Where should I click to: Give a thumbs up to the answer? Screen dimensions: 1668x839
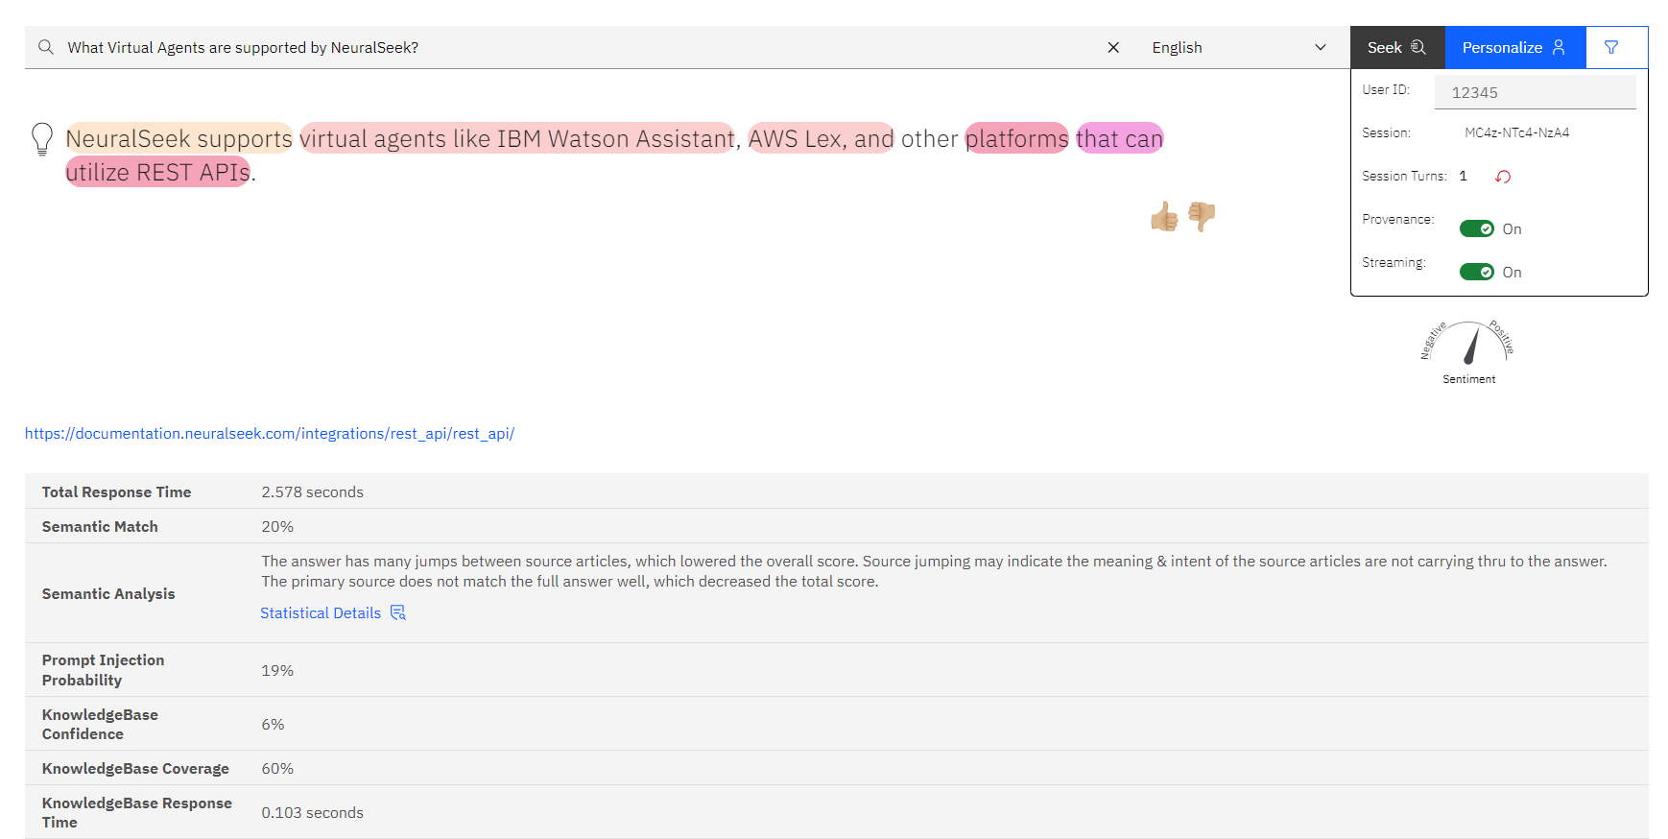1164,217
